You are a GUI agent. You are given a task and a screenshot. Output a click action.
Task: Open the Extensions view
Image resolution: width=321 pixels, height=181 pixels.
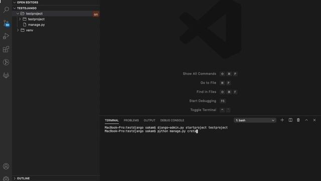pyautogui.click(x=6, y=49)
